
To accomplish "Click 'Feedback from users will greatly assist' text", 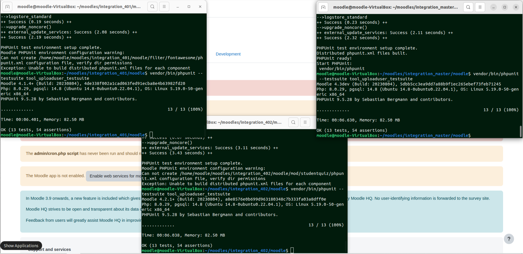I will tap(84, 220).
